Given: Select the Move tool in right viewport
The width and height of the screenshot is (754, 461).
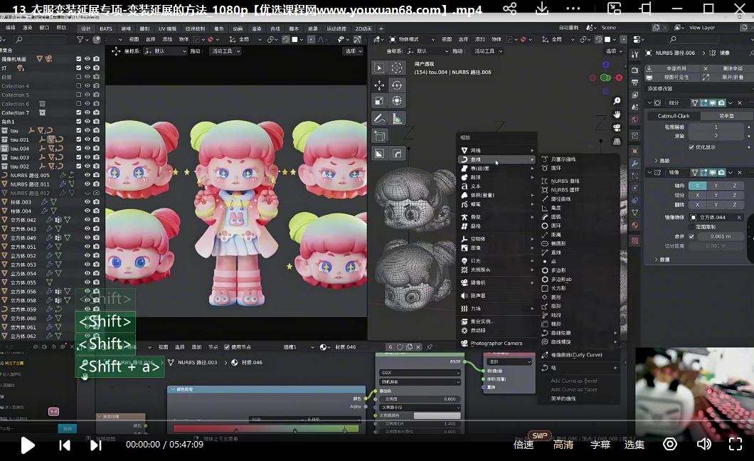Looking at the screenshot, I should 379,85.
